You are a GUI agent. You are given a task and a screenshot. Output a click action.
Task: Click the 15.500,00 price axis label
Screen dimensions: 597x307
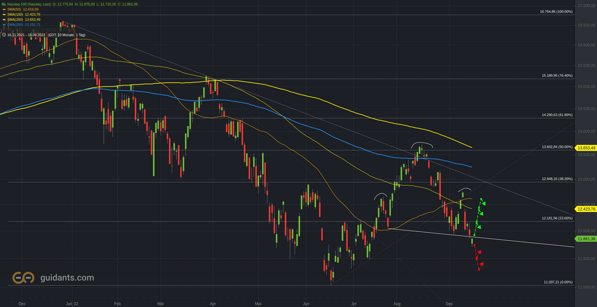[586, 66]
